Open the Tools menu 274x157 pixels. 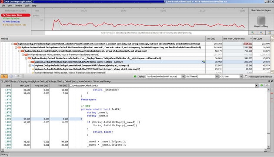pos(27,6)
